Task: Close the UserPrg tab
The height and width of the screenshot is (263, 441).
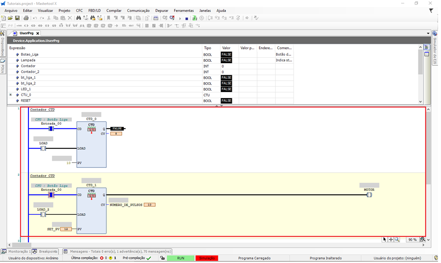Action: (37, 33)
